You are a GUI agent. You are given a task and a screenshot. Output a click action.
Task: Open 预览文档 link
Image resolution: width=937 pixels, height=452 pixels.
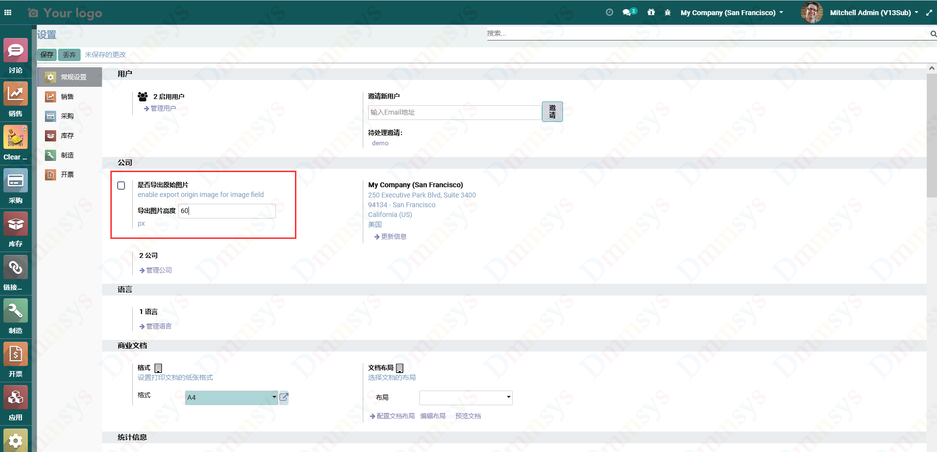pos(468,416)
